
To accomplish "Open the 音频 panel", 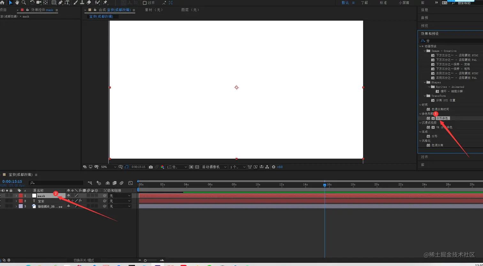I will 425,18.
